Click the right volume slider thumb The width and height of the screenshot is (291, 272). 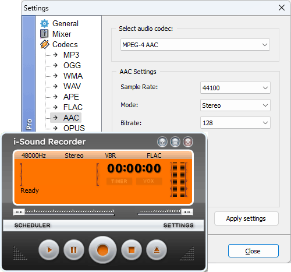pos(187,212)
